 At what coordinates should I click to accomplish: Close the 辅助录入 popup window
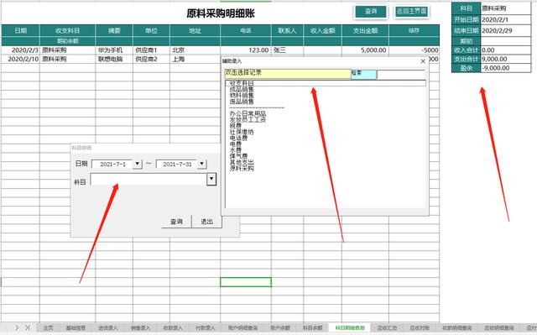[x=423, y=61]
